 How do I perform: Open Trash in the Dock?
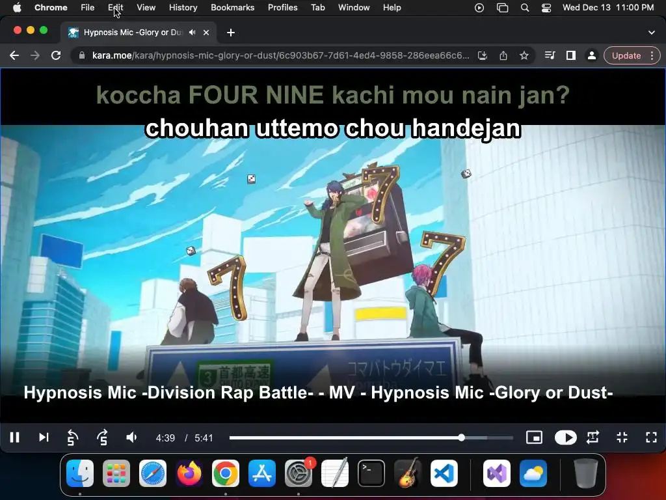(586, 473)
